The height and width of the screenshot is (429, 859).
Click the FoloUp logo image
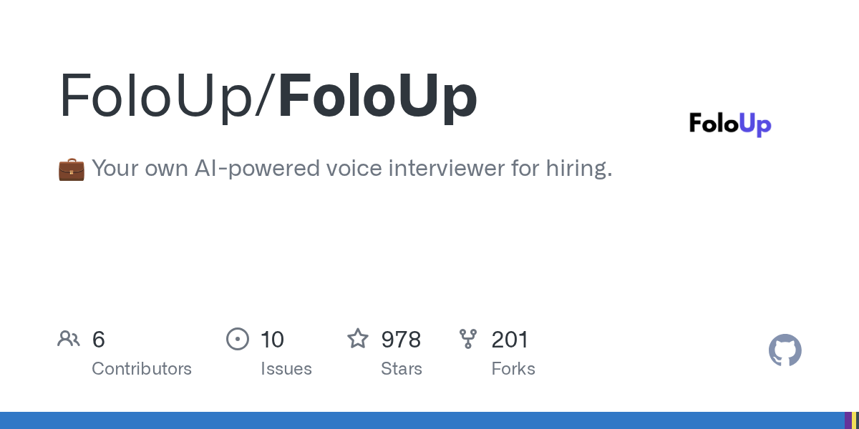(730, 124)
